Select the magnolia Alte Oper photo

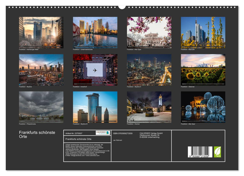[x=149, y=32]
